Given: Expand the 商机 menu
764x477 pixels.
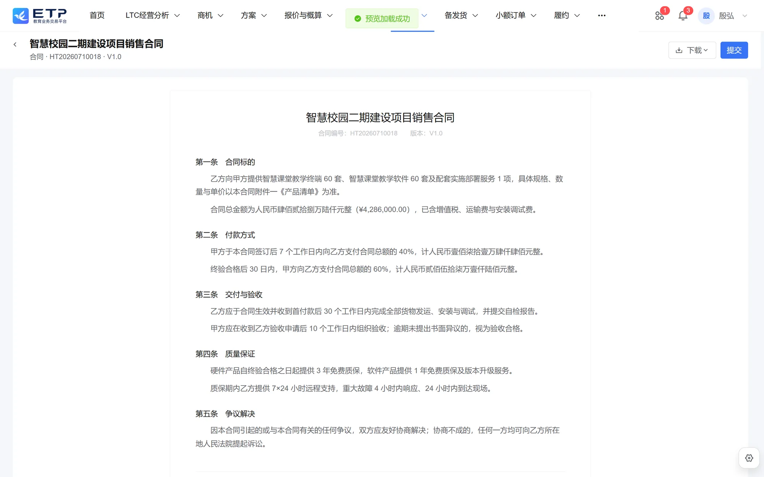Looking at the screenshot, I should click(210, 15).
